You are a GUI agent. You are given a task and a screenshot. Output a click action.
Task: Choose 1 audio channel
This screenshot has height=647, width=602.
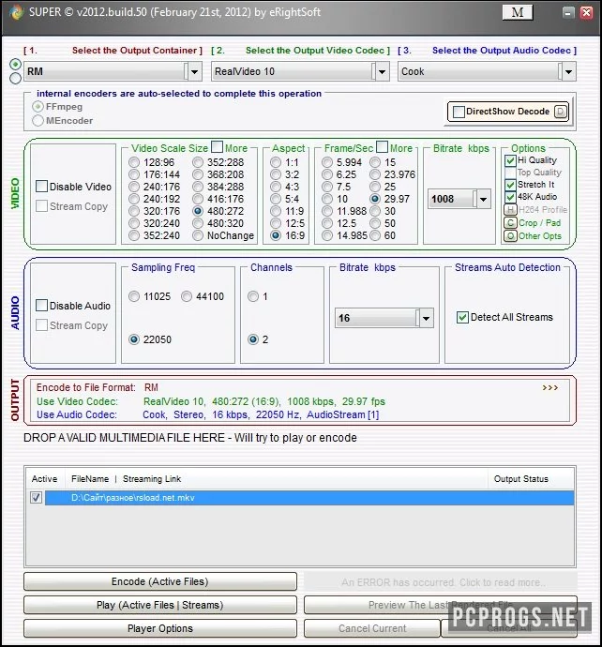point(253,296)
